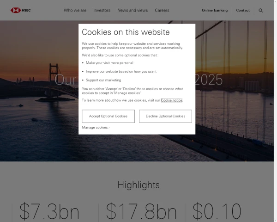Open Manage cookies settings
Image resolution: width=277 pixels, height=222 pixels.
(x=96, y=127)
